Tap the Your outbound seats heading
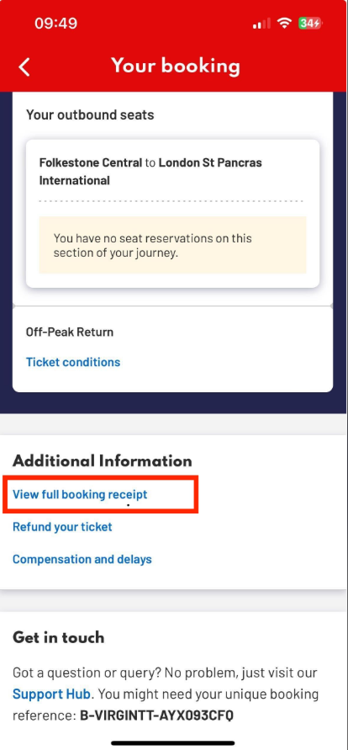348x750 pixels. coord(90,114)
